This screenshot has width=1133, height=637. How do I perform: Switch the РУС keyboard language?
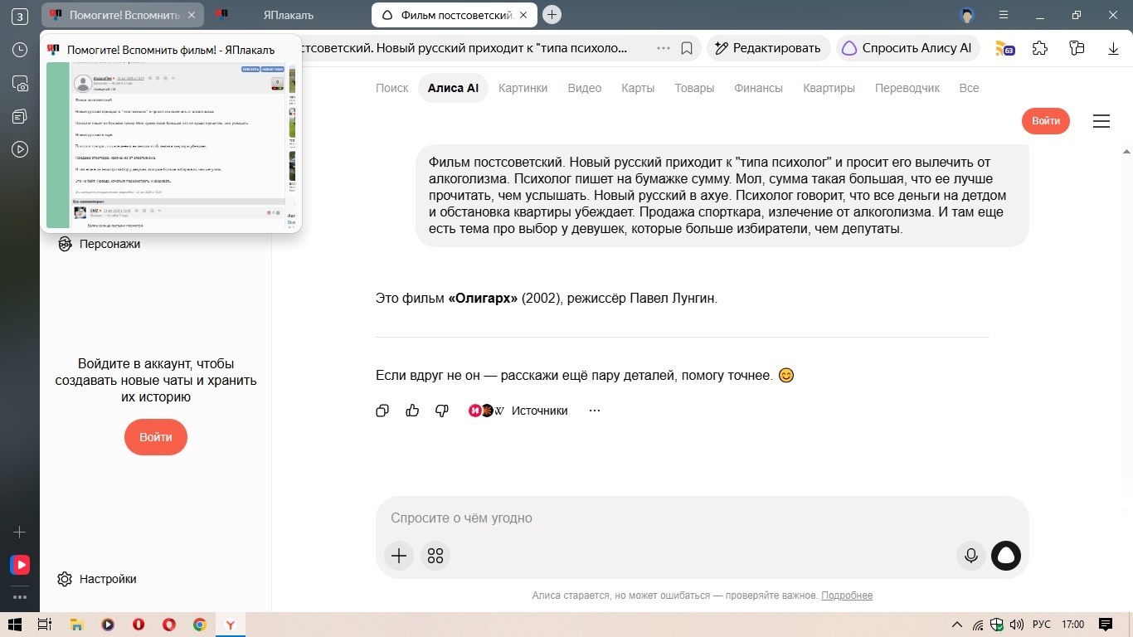(1041, 625)
